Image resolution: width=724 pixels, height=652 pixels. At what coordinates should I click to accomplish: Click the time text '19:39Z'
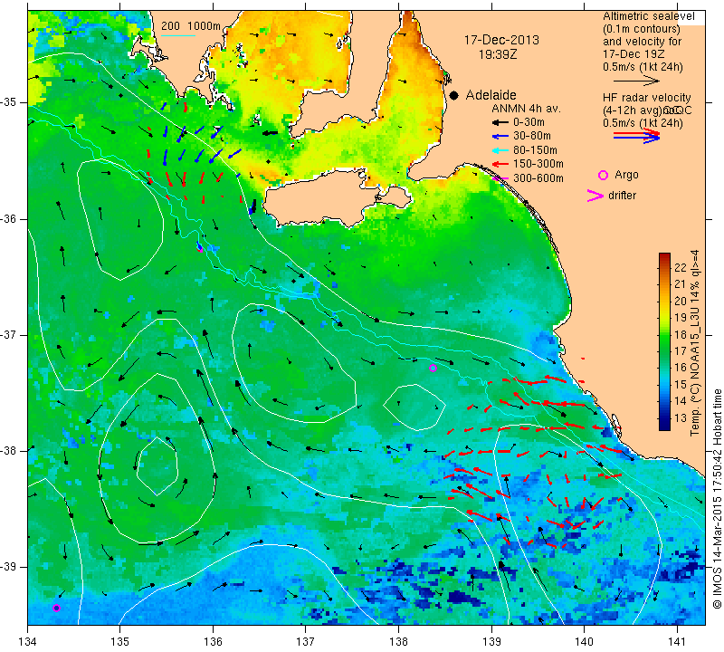pos(498,54)
